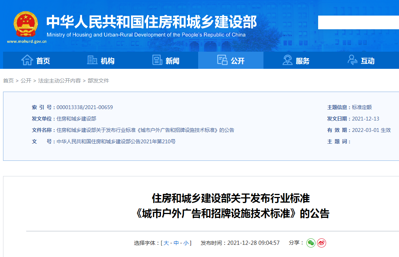Go to 公开 in the breadcrumb
The image size is (399, 257).
(26, 81)
